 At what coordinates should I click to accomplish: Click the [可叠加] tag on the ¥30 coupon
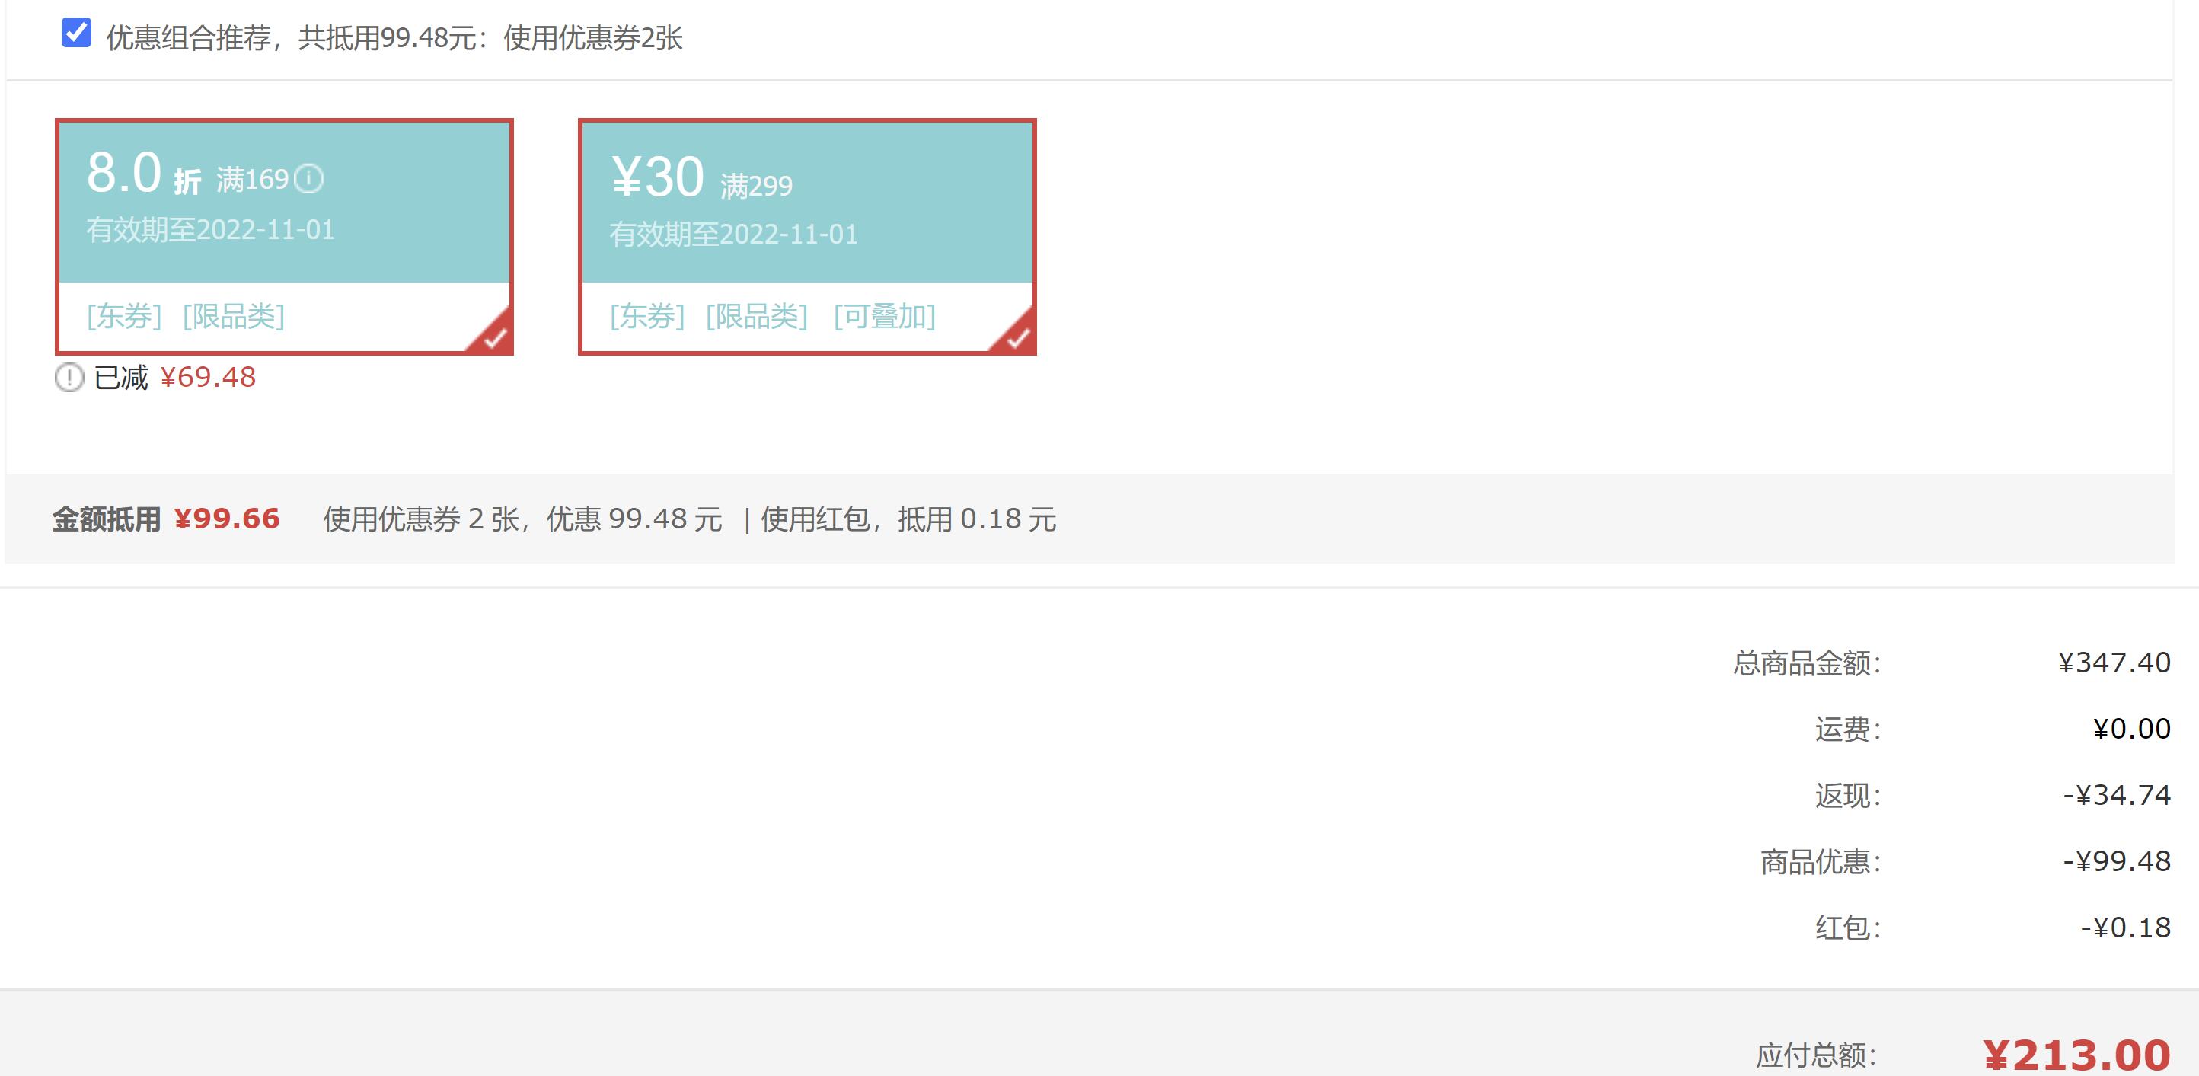click(x=884, y=317)
